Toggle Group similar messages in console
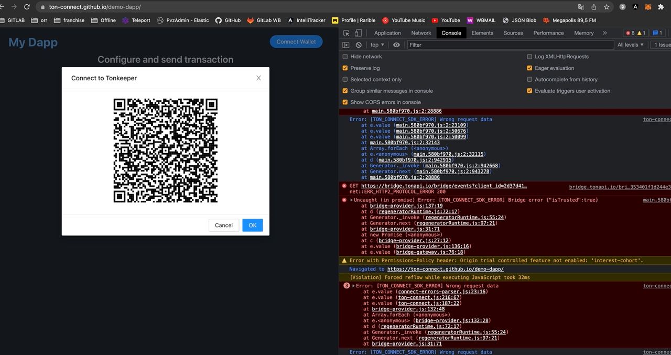The image size is (671, 355). click(345, 91)
